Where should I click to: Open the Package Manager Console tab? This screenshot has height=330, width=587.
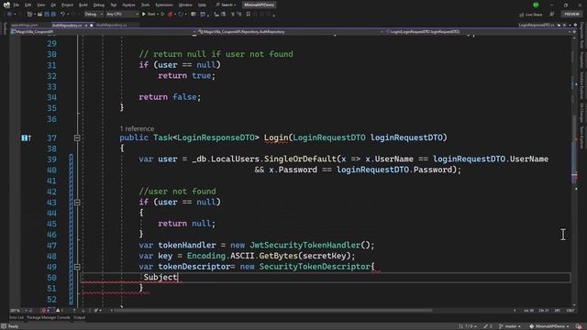[x=49, y=318]
